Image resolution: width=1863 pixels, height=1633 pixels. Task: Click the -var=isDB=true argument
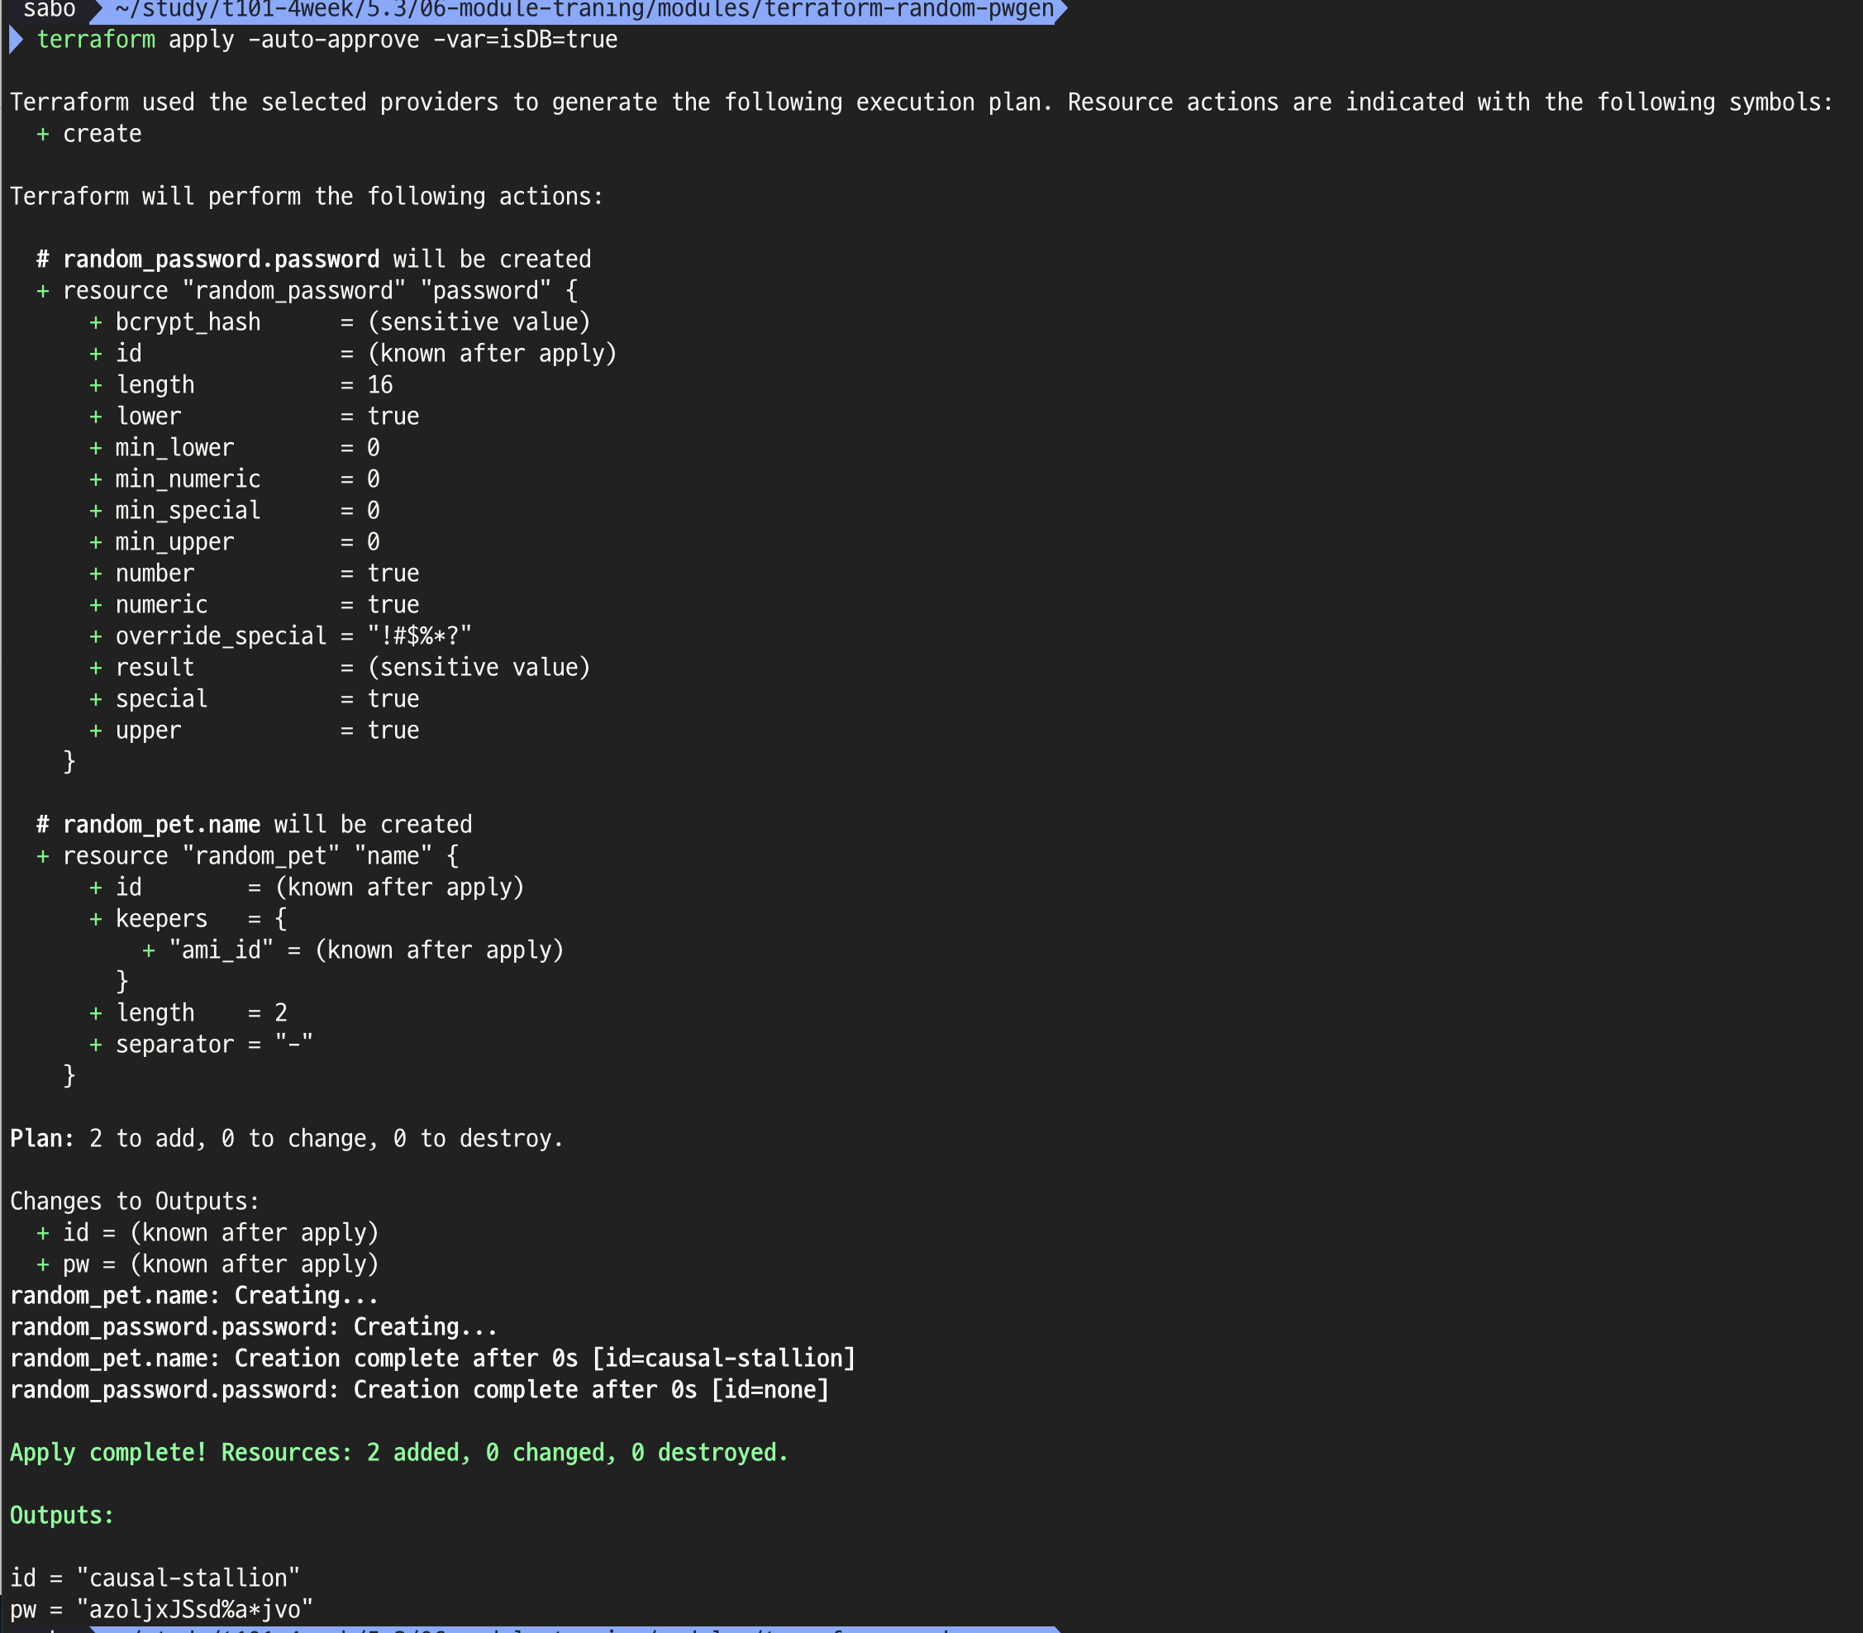525,40
